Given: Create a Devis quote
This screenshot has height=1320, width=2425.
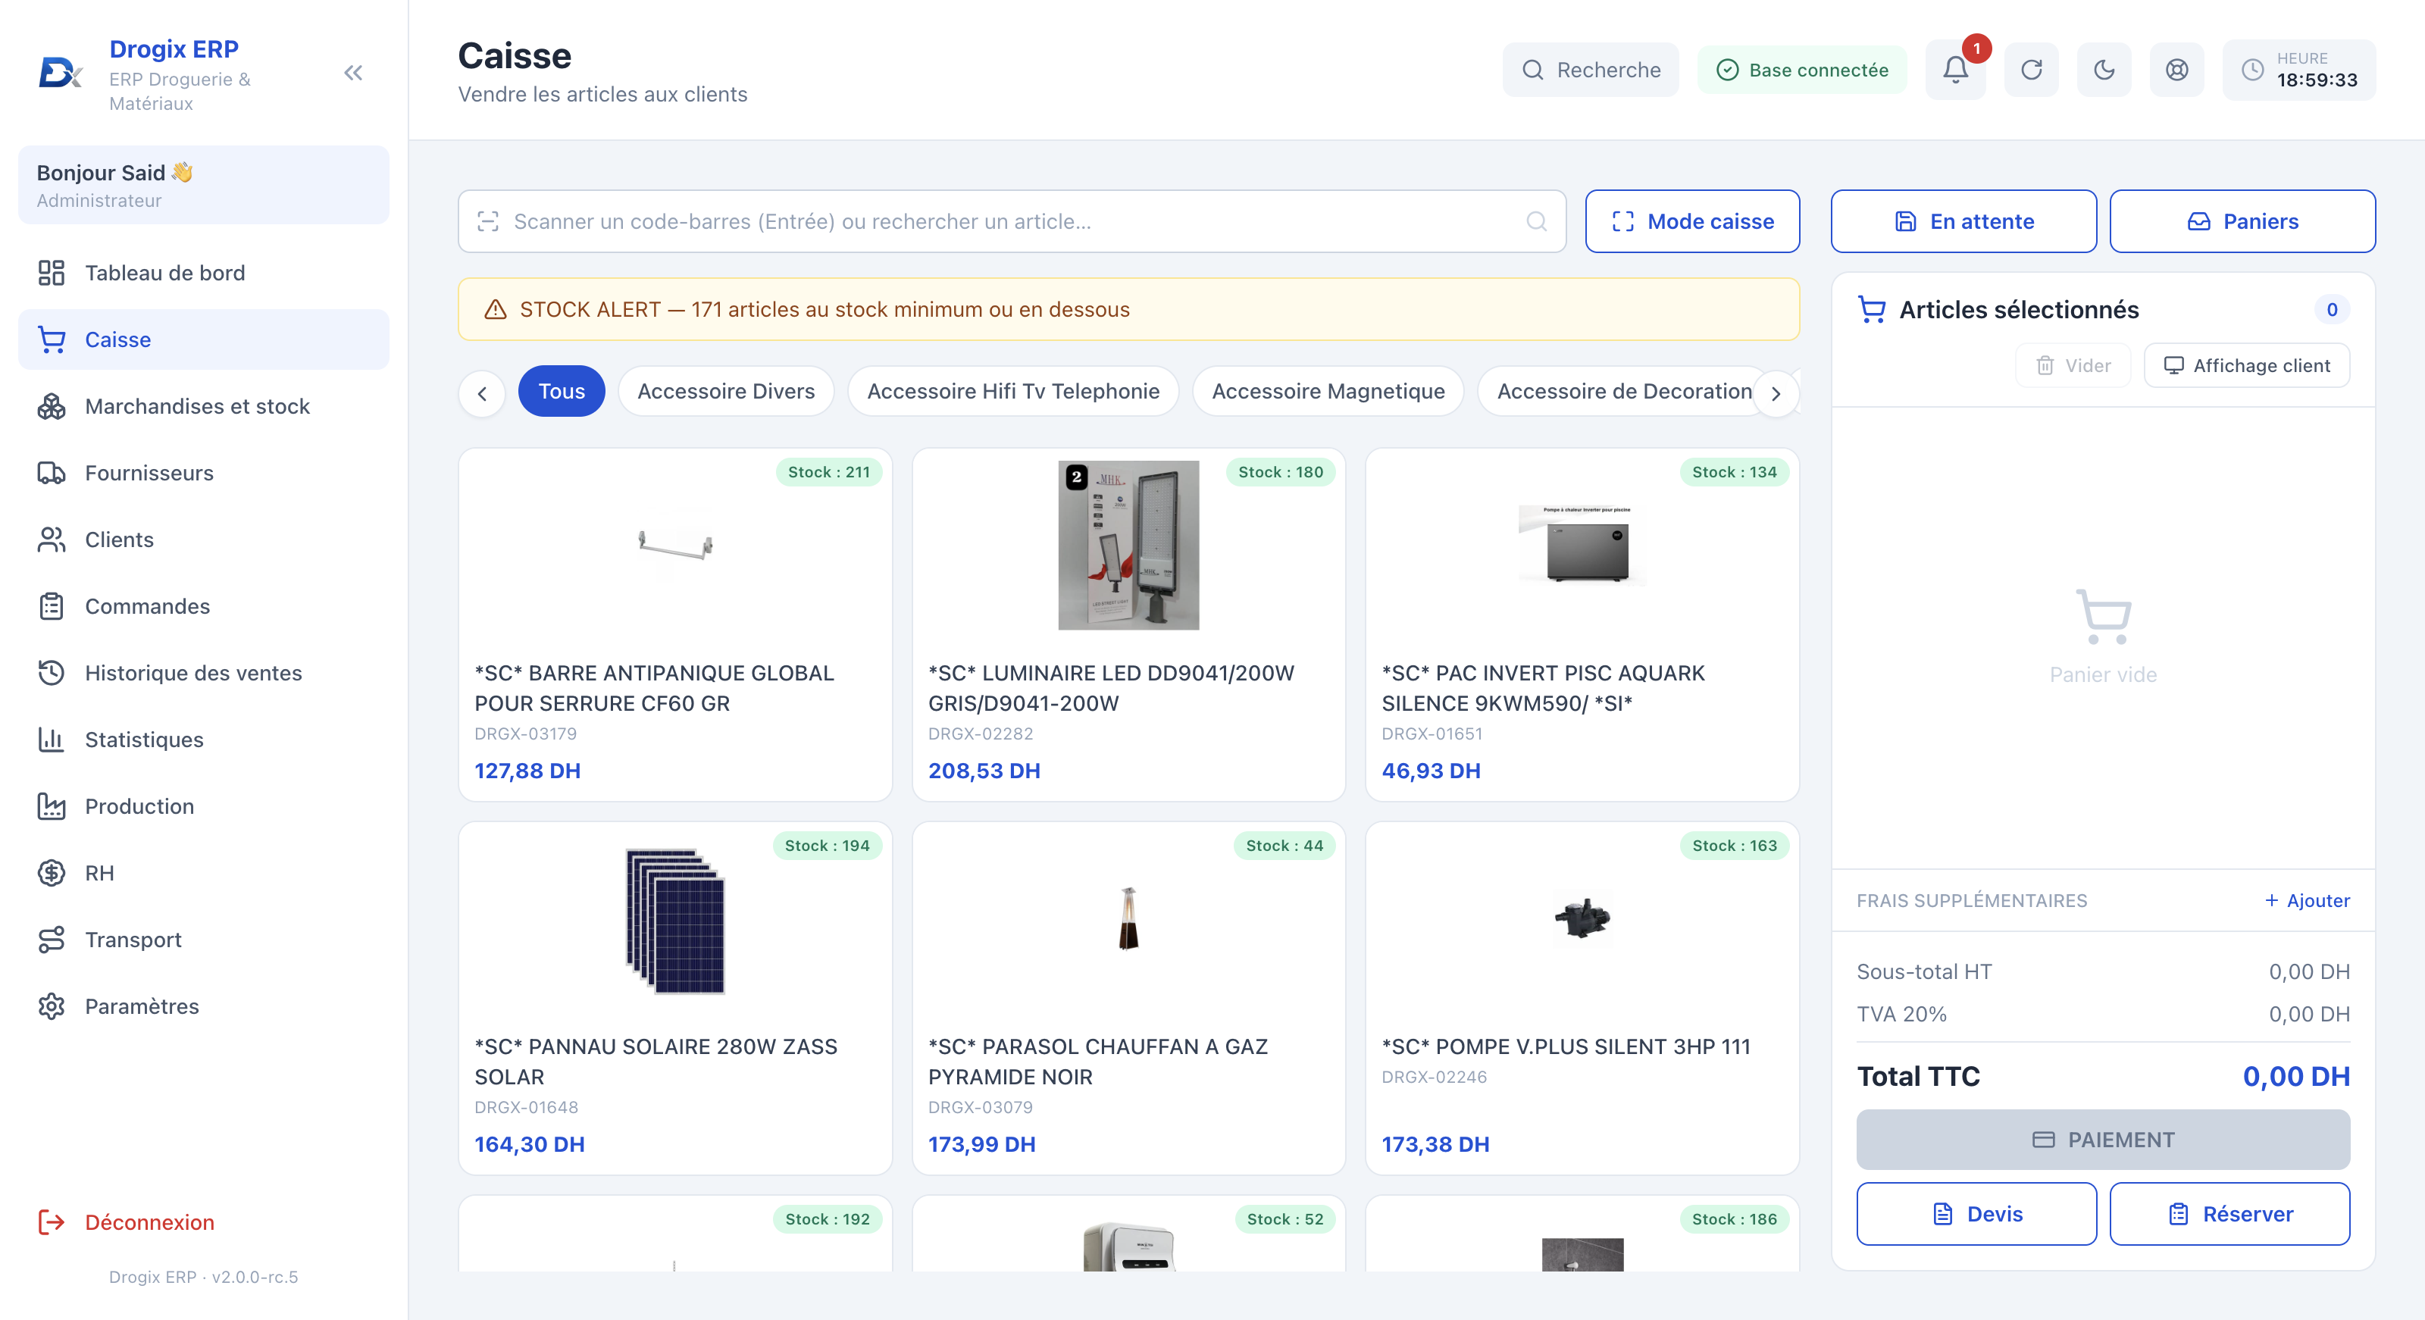Looking at the screenshot, I should 1976,1214.
